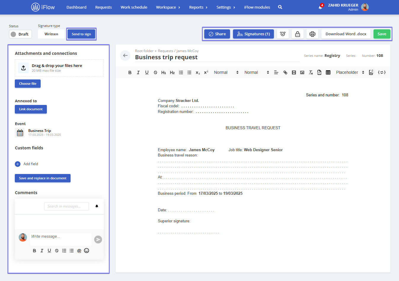Download Word .docx file
The width and height of the screenshot is (399, 281).
pos(346,34)
